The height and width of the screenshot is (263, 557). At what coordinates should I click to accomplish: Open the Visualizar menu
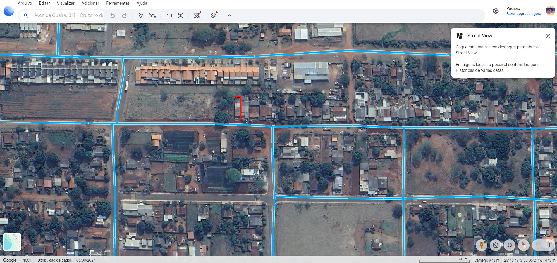pos(66,3)
